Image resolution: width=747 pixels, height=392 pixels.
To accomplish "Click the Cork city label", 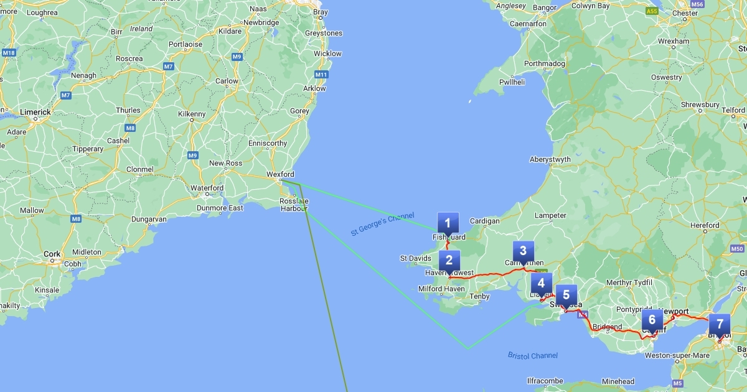I will coord(53,254).
